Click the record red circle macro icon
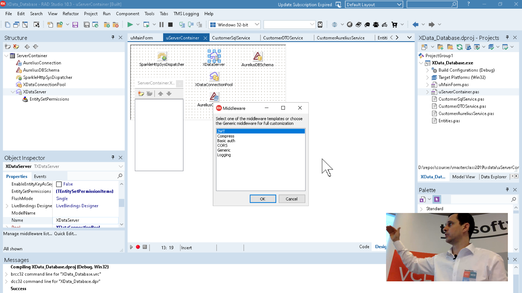The image size is (522, 293). [x=138, y=247]
